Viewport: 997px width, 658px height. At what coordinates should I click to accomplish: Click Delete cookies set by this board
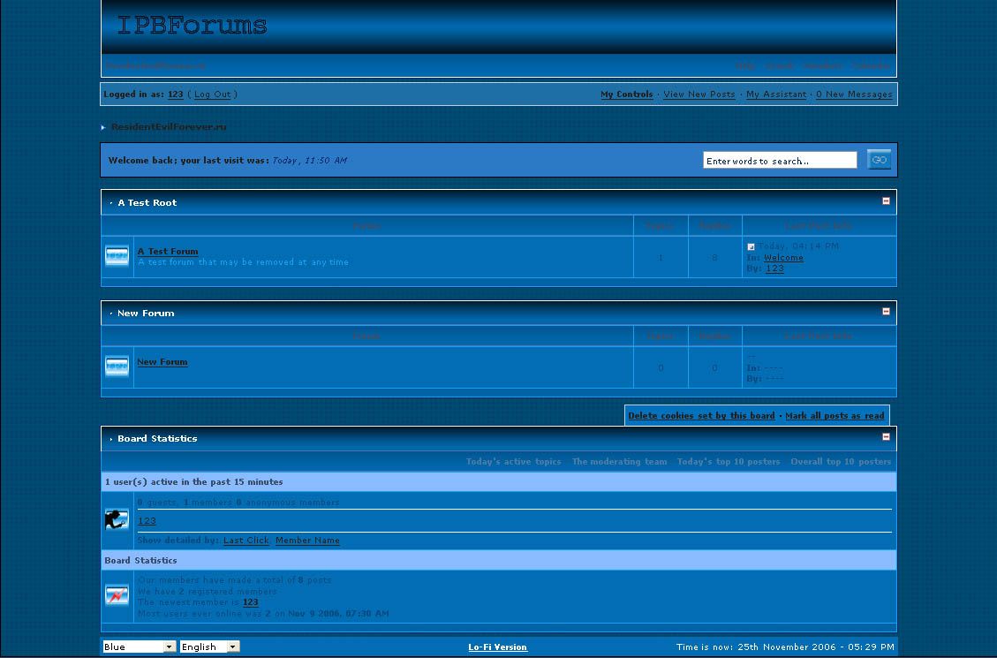click(701, 416)
